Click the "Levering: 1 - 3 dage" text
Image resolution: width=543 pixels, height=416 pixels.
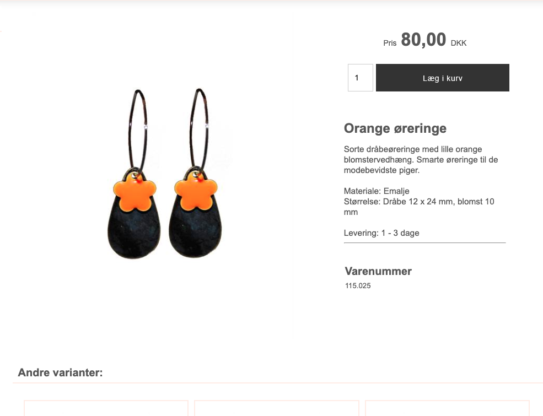click(381, 233)
